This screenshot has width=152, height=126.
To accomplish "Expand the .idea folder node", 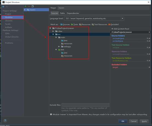I will (x=53, y=31).
